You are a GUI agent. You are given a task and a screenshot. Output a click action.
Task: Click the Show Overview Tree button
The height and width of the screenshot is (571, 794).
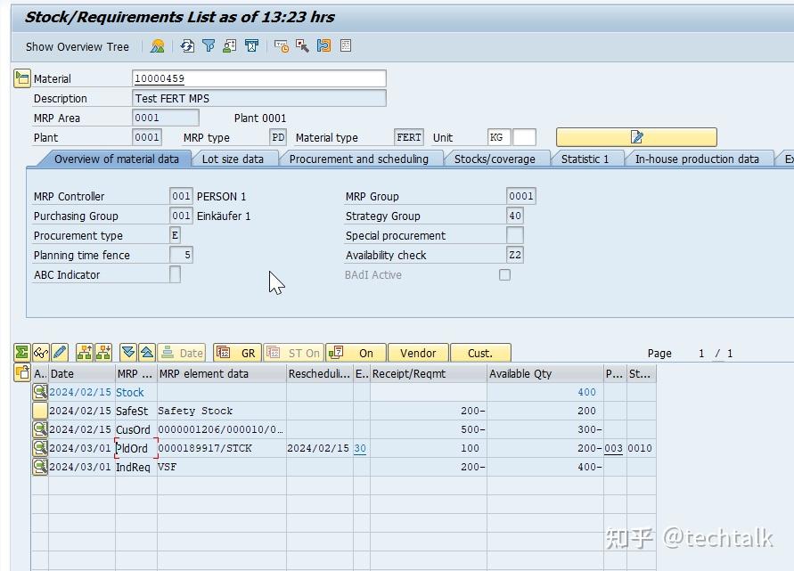(x=76, y=45)
